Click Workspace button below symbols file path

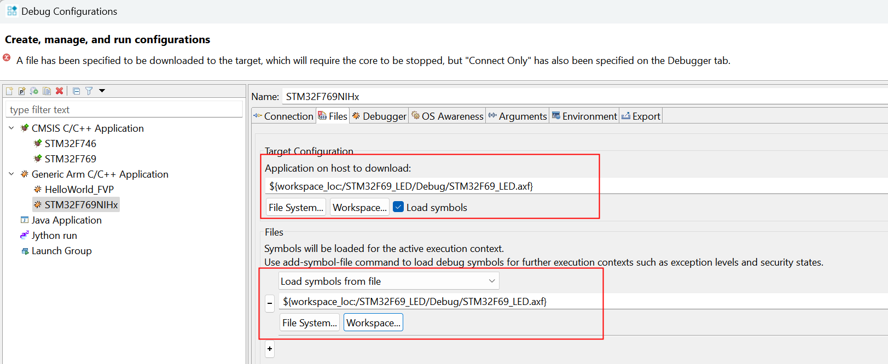coord(373,322)
